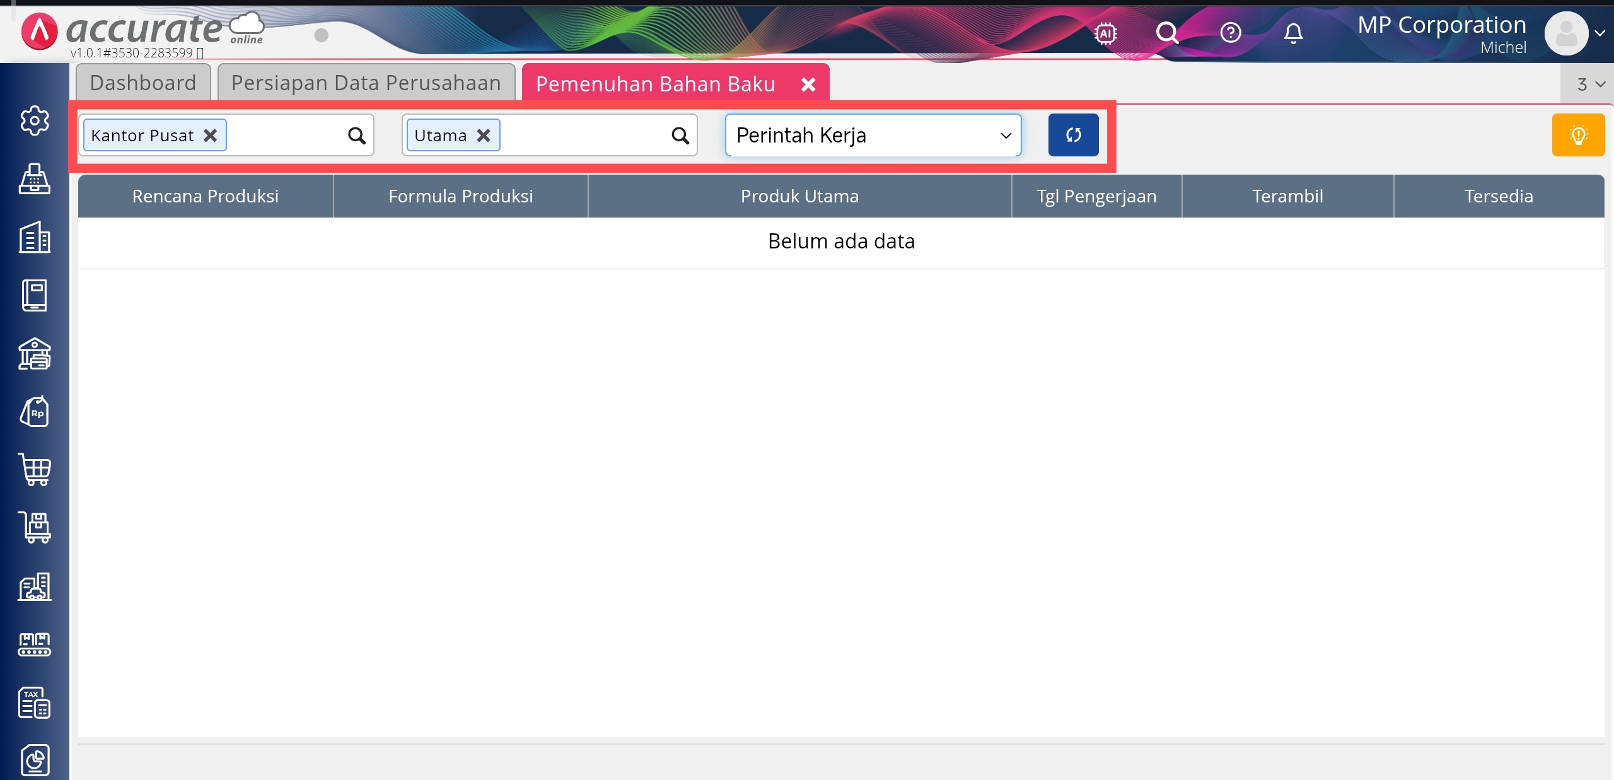1614x780 pixels.
Task: Switch to the Dashboard tab
Action: [143, 83]
